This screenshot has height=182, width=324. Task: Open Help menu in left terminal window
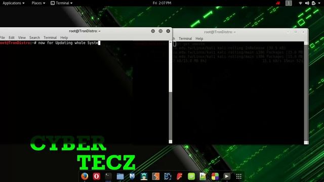point(64,37)
